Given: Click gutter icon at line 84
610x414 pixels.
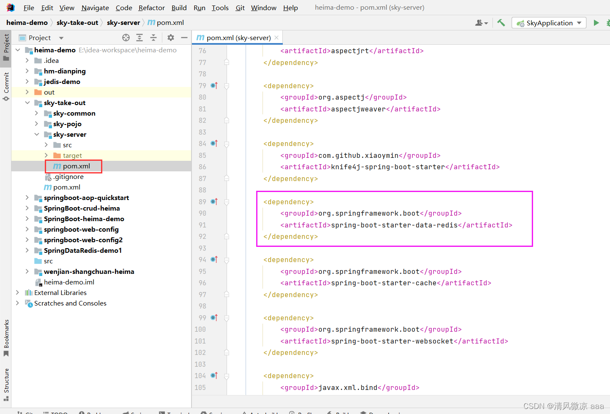Looking at the screenshot, I should pos(214,143).
